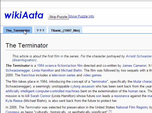Open the resistance link
Image resolution: width=152 pixels, height=113 pixels.
pos(122,96)
